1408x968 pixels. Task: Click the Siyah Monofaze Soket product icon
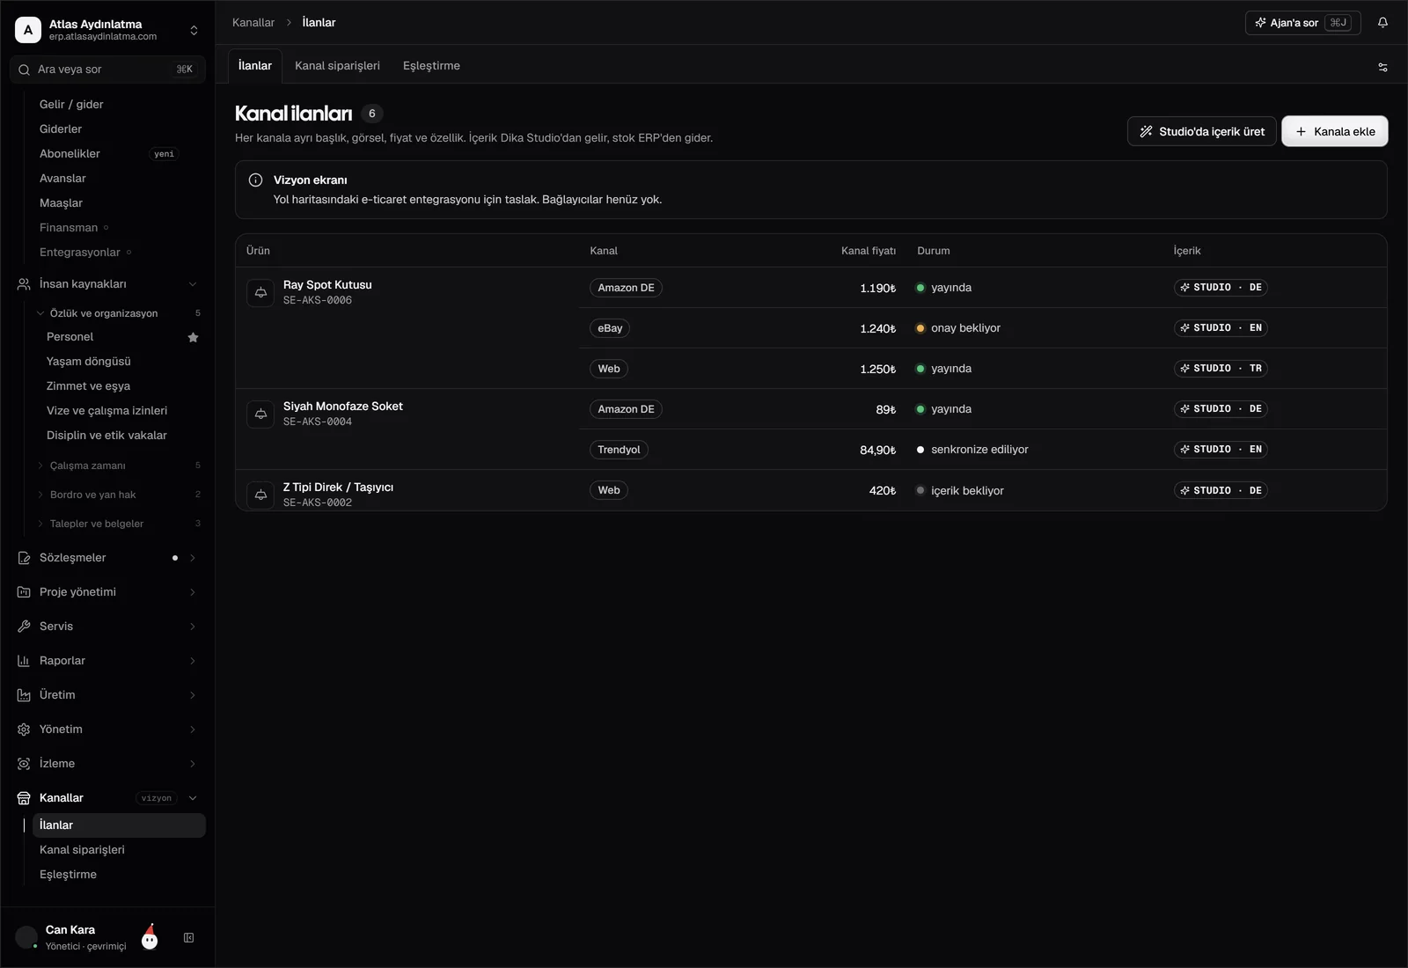point(260,414)
